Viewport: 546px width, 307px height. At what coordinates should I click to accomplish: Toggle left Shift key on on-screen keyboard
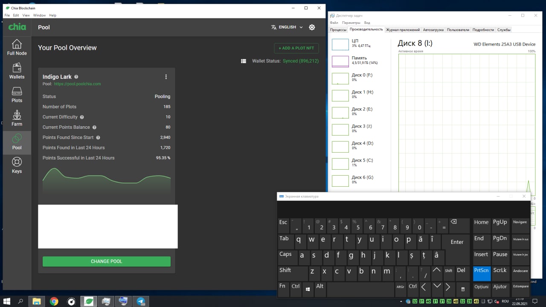tap(293, 273)
